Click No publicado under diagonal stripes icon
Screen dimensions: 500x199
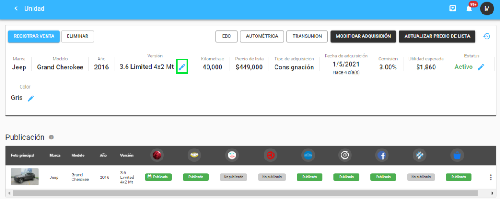point(421,177)
